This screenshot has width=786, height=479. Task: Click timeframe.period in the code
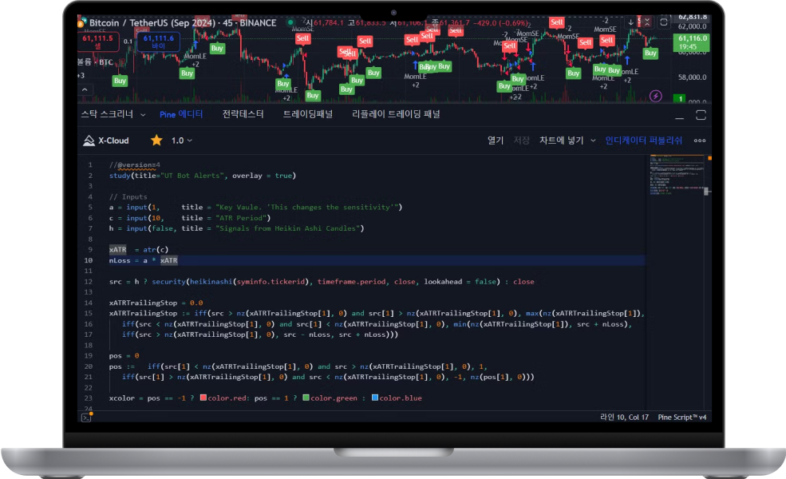(x=351, y=281)
